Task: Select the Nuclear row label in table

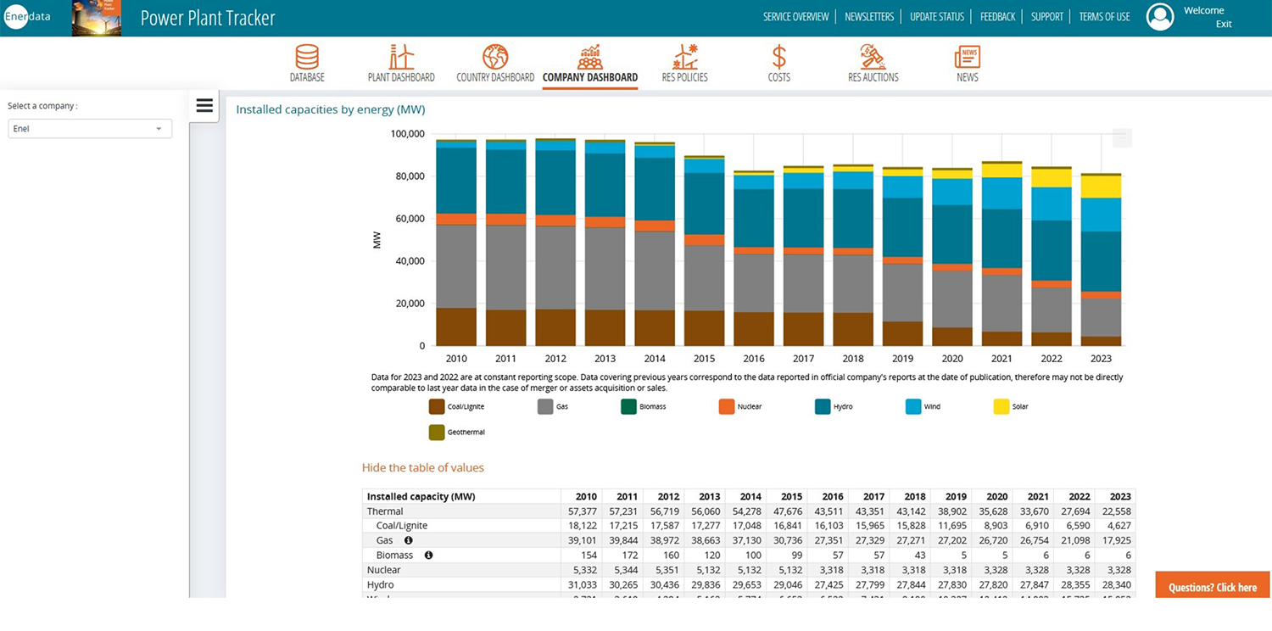Action: [383, 570]
